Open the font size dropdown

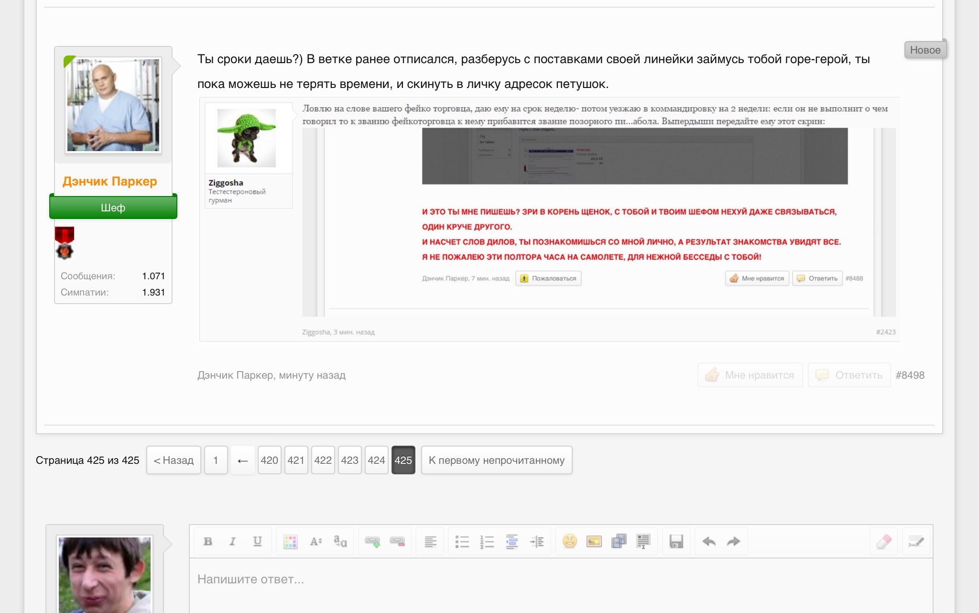[315, 541]
